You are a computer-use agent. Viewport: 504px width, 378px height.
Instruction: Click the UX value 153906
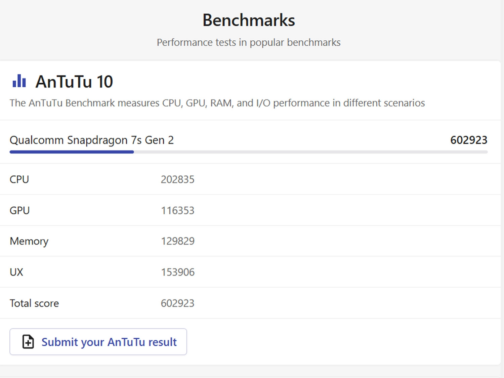177,272
